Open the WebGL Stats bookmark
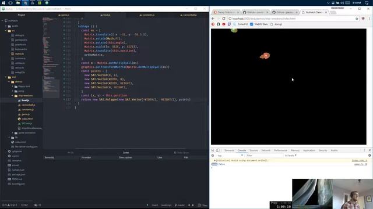Viewport: 373px width, 209px height. tap(259, 24)
